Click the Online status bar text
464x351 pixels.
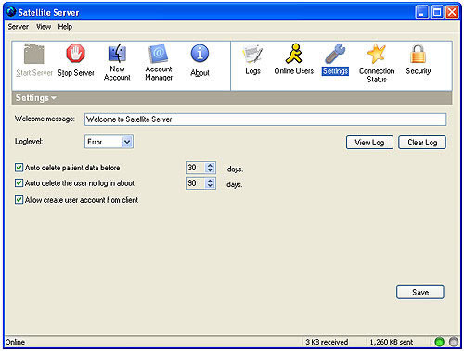coord(15,342)
